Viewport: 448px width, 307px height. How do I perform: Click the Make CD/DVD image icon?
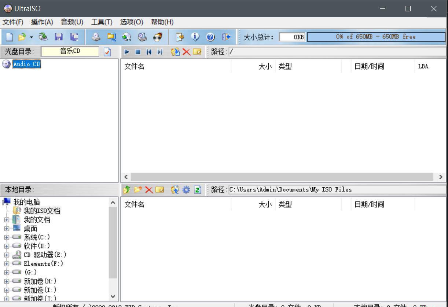(x=96, y=37)
